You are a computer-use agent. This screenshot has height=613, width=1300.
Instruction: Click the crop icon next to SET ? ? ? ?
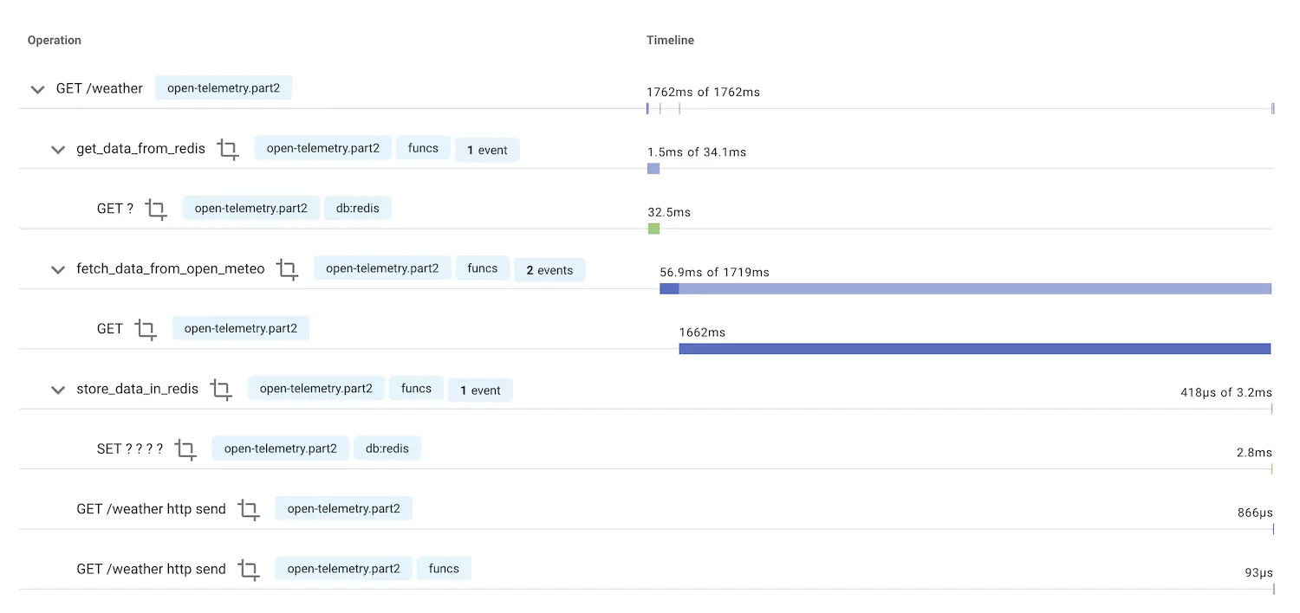(185, 449)
